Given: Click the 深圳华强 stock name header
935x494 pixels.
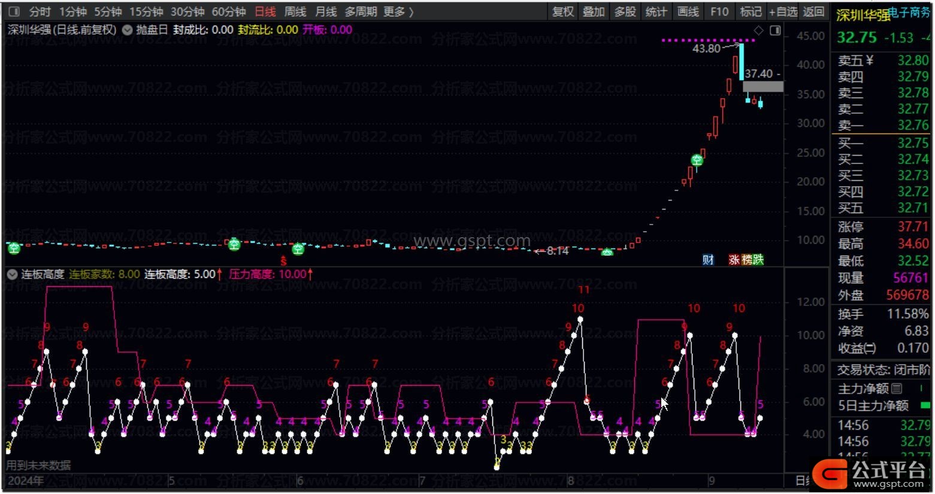Looking at the screenshot, I should pyautogui.click(x=863, y=15).
